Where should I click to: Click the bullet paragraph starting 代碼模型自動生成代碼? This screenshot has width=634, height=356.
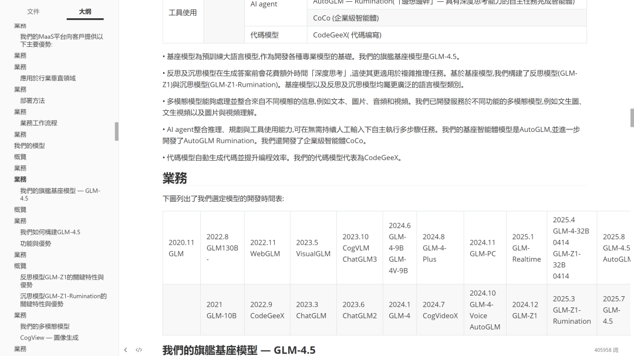point(283,158)
